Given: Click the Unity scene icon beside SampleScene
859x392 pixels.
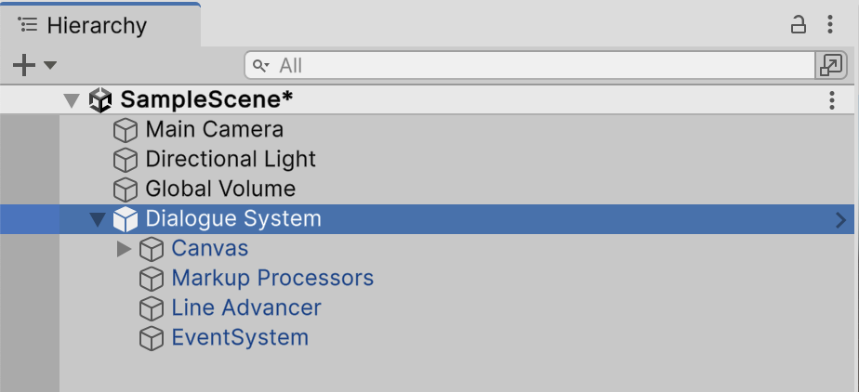Looking at the screenshot, I should (100, 99).
